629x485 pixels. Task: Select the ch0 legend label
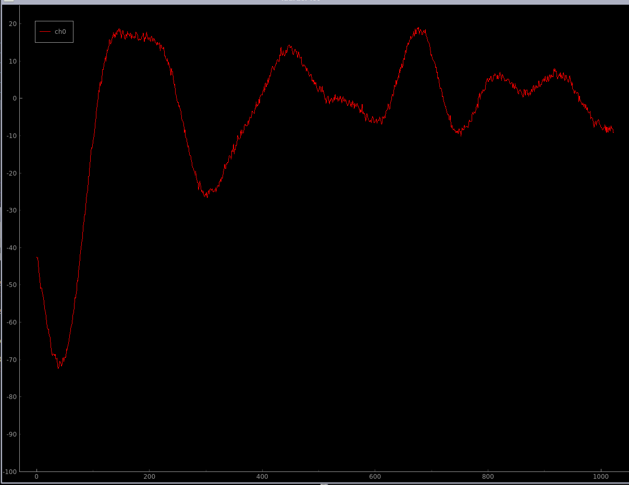point(60,32)
